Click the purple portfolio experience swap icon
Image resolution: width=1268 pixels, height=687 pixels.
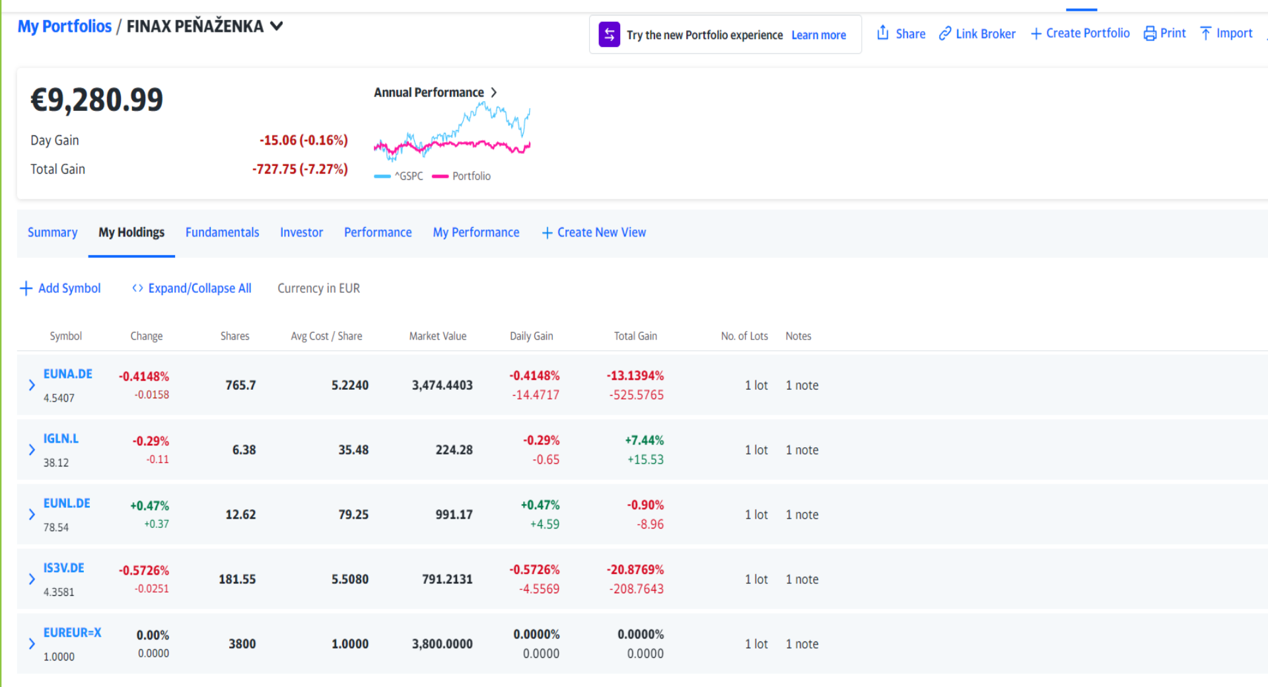point(609,34)
